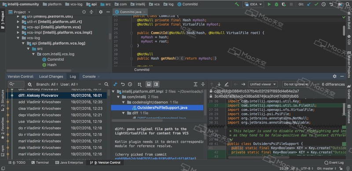This screenshot has width=352, height=171.
Task: Open the Project panel gear settings
Action: point(101,12)
